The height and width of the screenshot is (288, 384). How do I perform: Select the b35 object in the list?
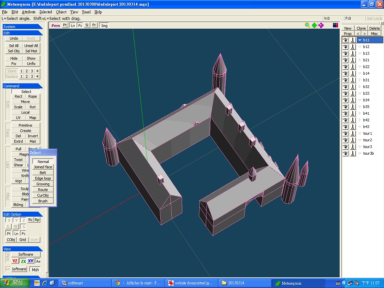[366, 107]
